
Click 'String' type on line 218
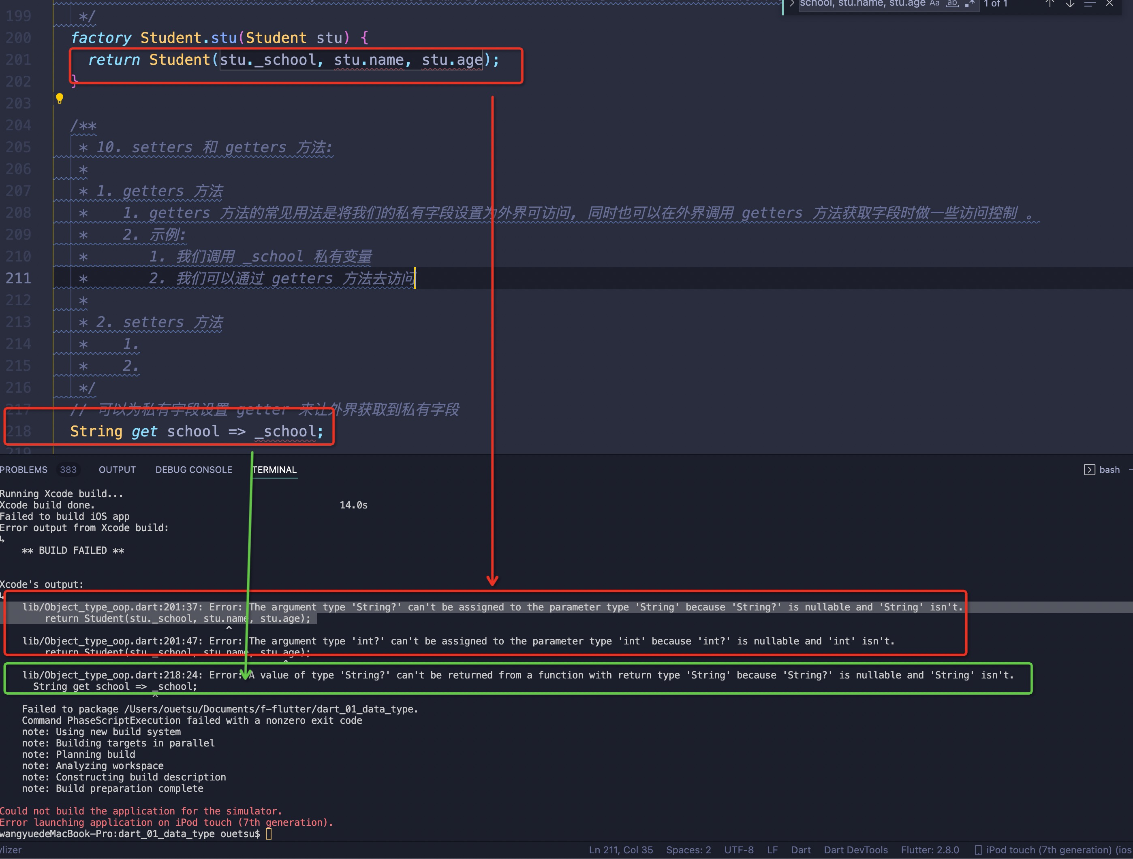coord(96,432)
